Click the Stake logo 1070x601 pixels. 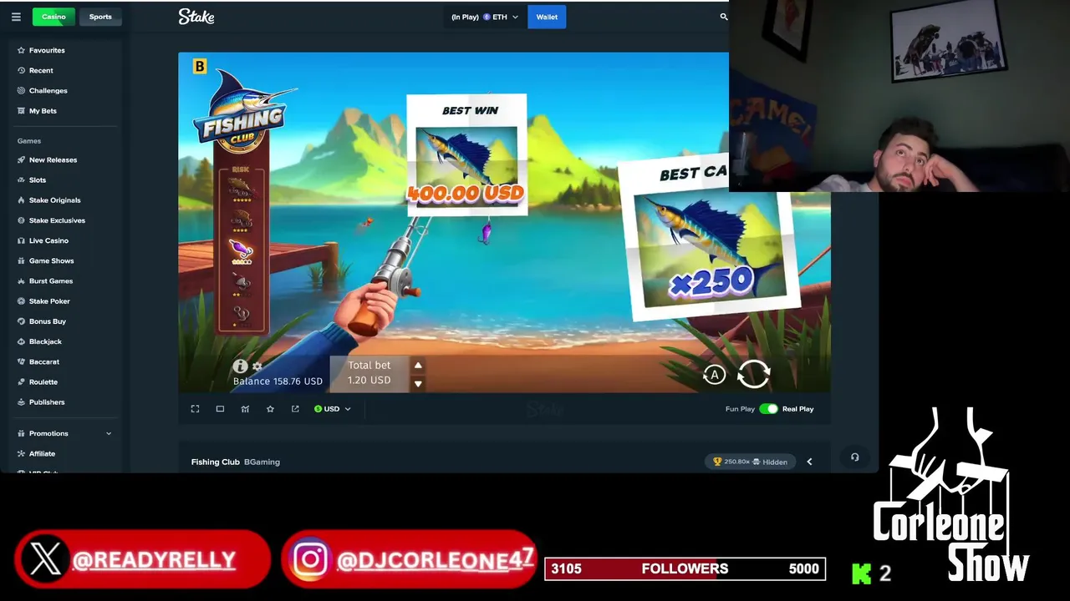(196, 17)
